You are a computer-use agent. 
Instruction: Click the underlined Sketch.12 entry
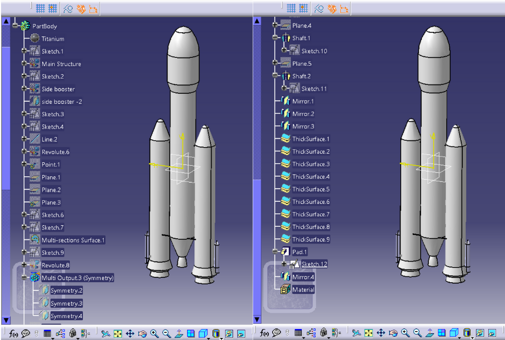[314, 264]
